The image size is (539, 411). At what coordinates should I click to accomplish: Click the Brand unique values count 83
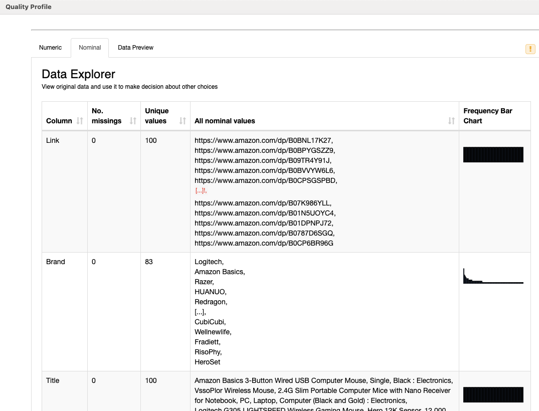pos(149,262)
